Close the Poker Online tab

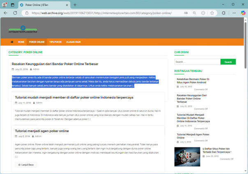67,5
